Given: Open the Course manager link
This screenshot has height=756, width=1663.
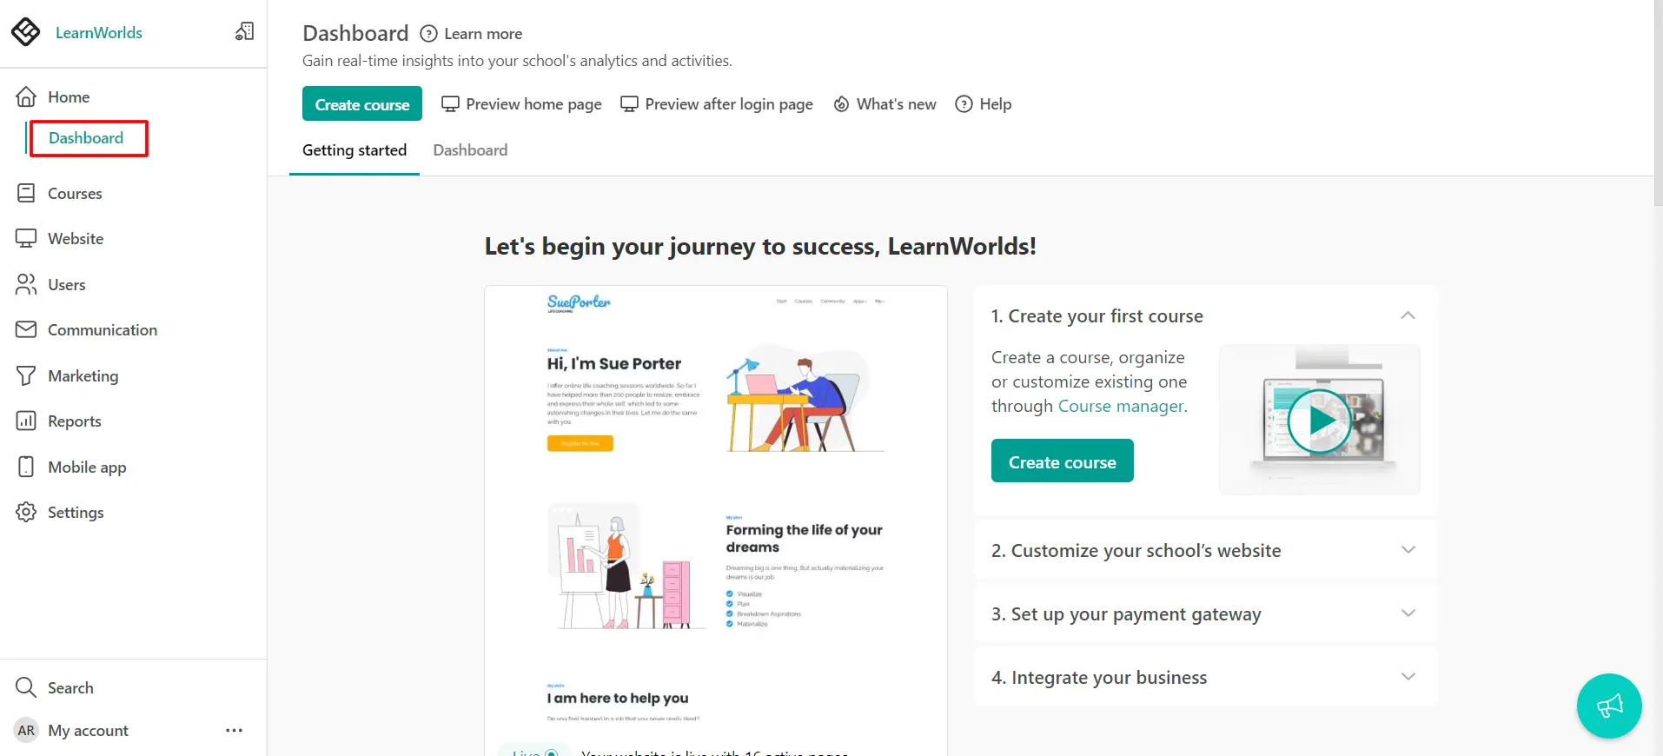Looking at the screenshot, I should tap(1120, 406).
